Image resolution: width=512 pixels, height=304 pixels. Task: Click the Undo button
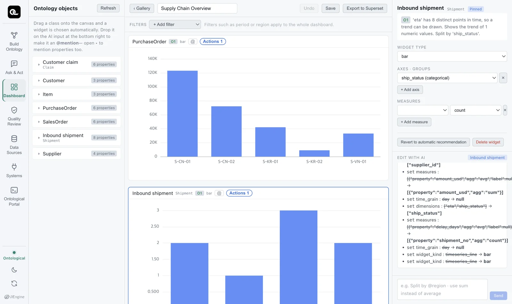click(309, 8)
